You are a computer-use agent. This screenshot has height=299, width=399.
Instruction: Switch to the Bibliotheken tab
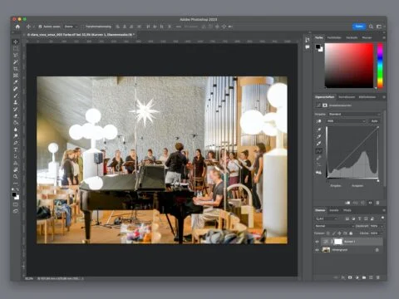click(x=367, y=97)
